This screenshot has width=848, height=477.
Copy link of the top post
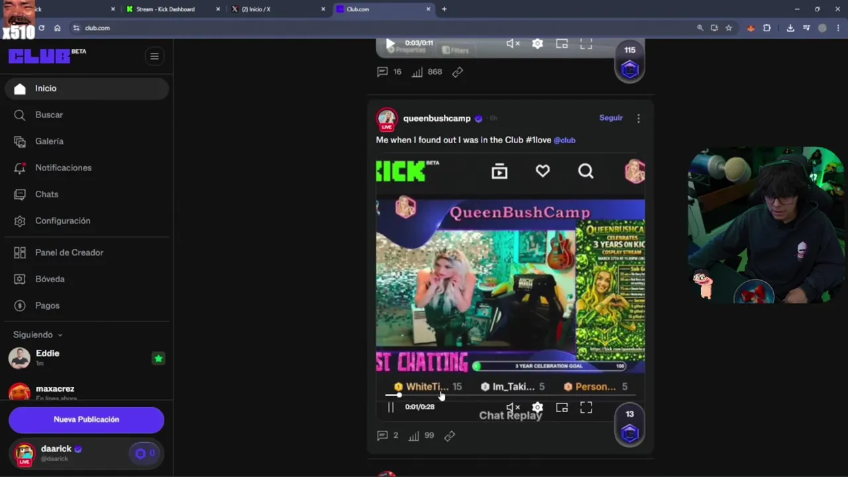pos(458,72)
